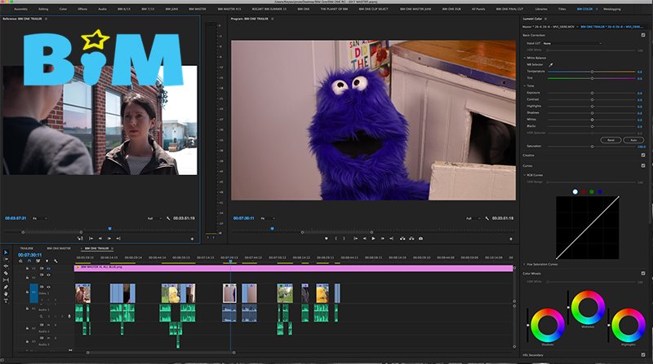Select the Ripple Edit tool
This screenshot has width=653, height=364.
pyautogui.click(x=6, y=266)
